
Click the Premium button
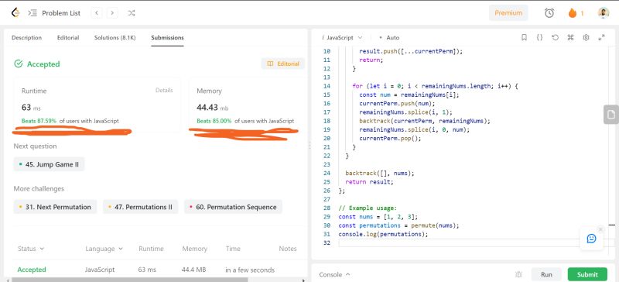508,13
